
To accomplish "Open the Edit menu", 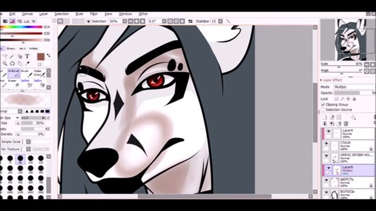I will pyautogui.click(x=12, y=14).
